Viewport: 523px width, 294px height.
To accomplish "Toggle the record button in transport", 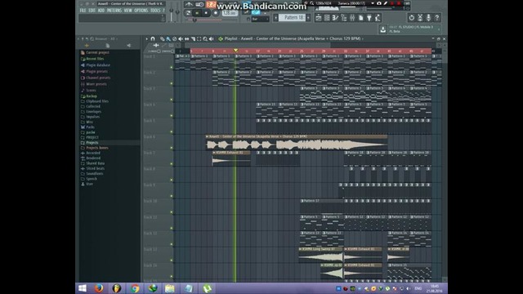I will click(216, 13).
